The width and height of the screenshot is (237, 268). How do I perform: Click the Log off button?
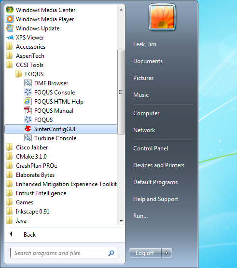pos(145,253)
